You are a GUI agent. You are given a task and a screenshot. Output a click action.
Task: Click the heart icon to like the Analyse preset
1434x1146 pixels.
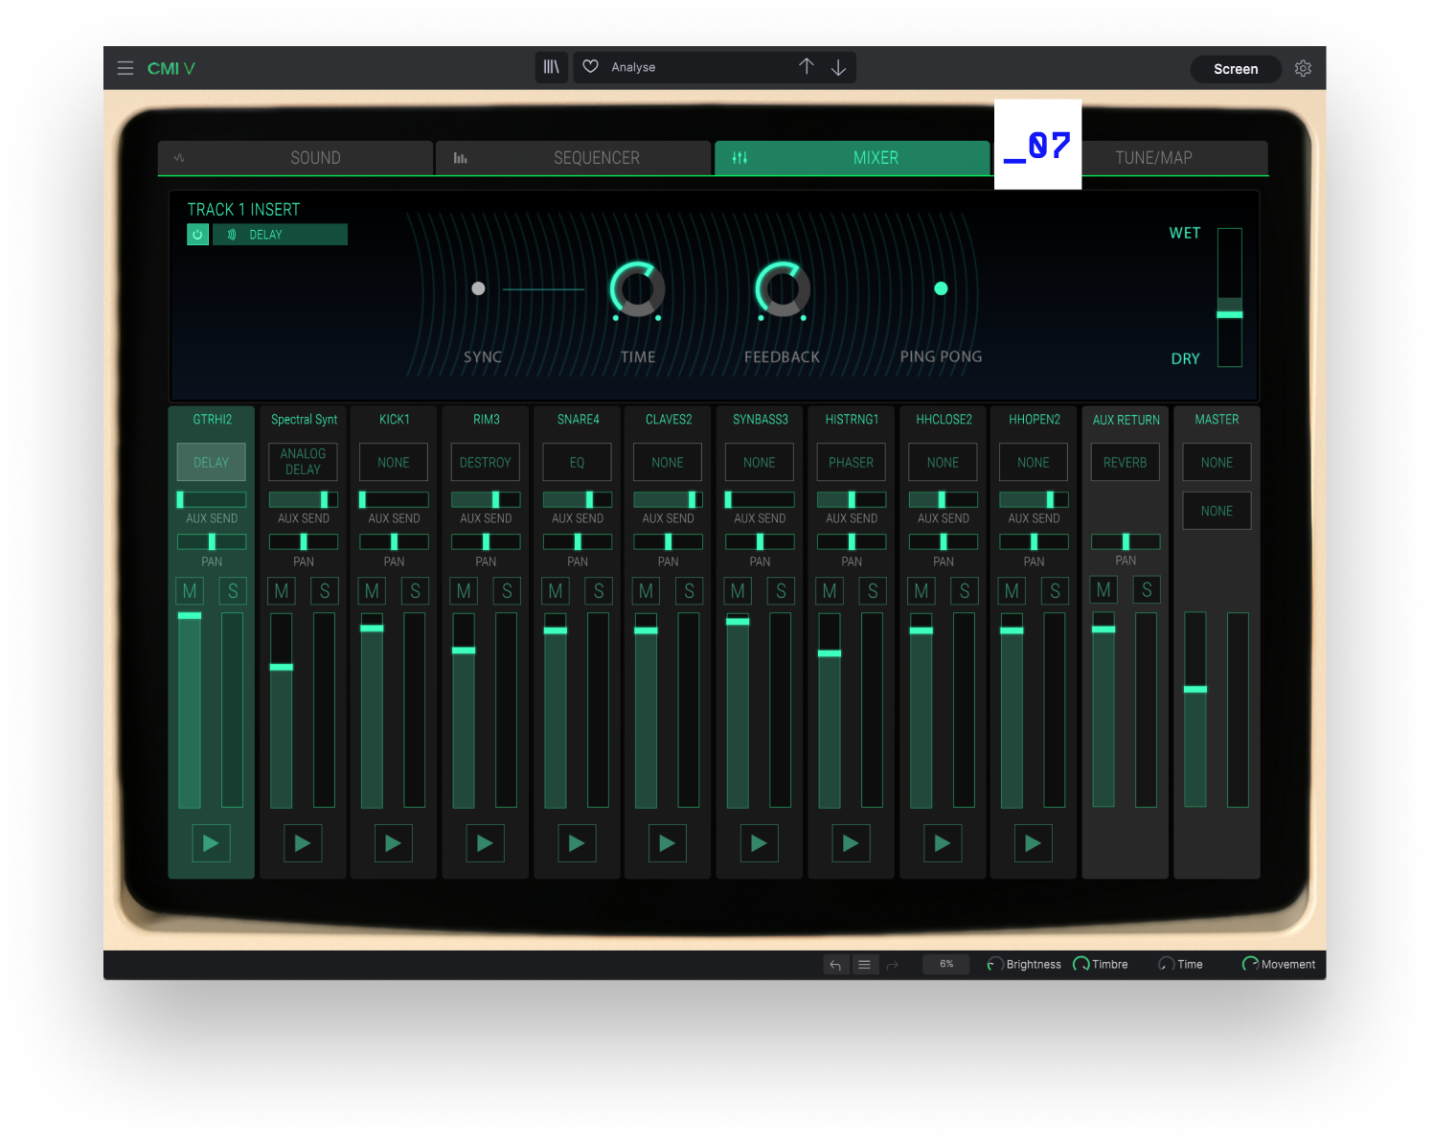[590, 66]
